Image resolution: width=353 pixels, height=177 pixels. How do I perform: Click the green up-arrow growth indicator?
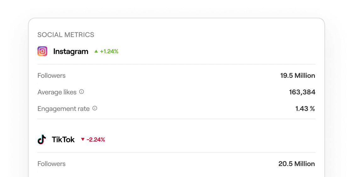(96, 51)
